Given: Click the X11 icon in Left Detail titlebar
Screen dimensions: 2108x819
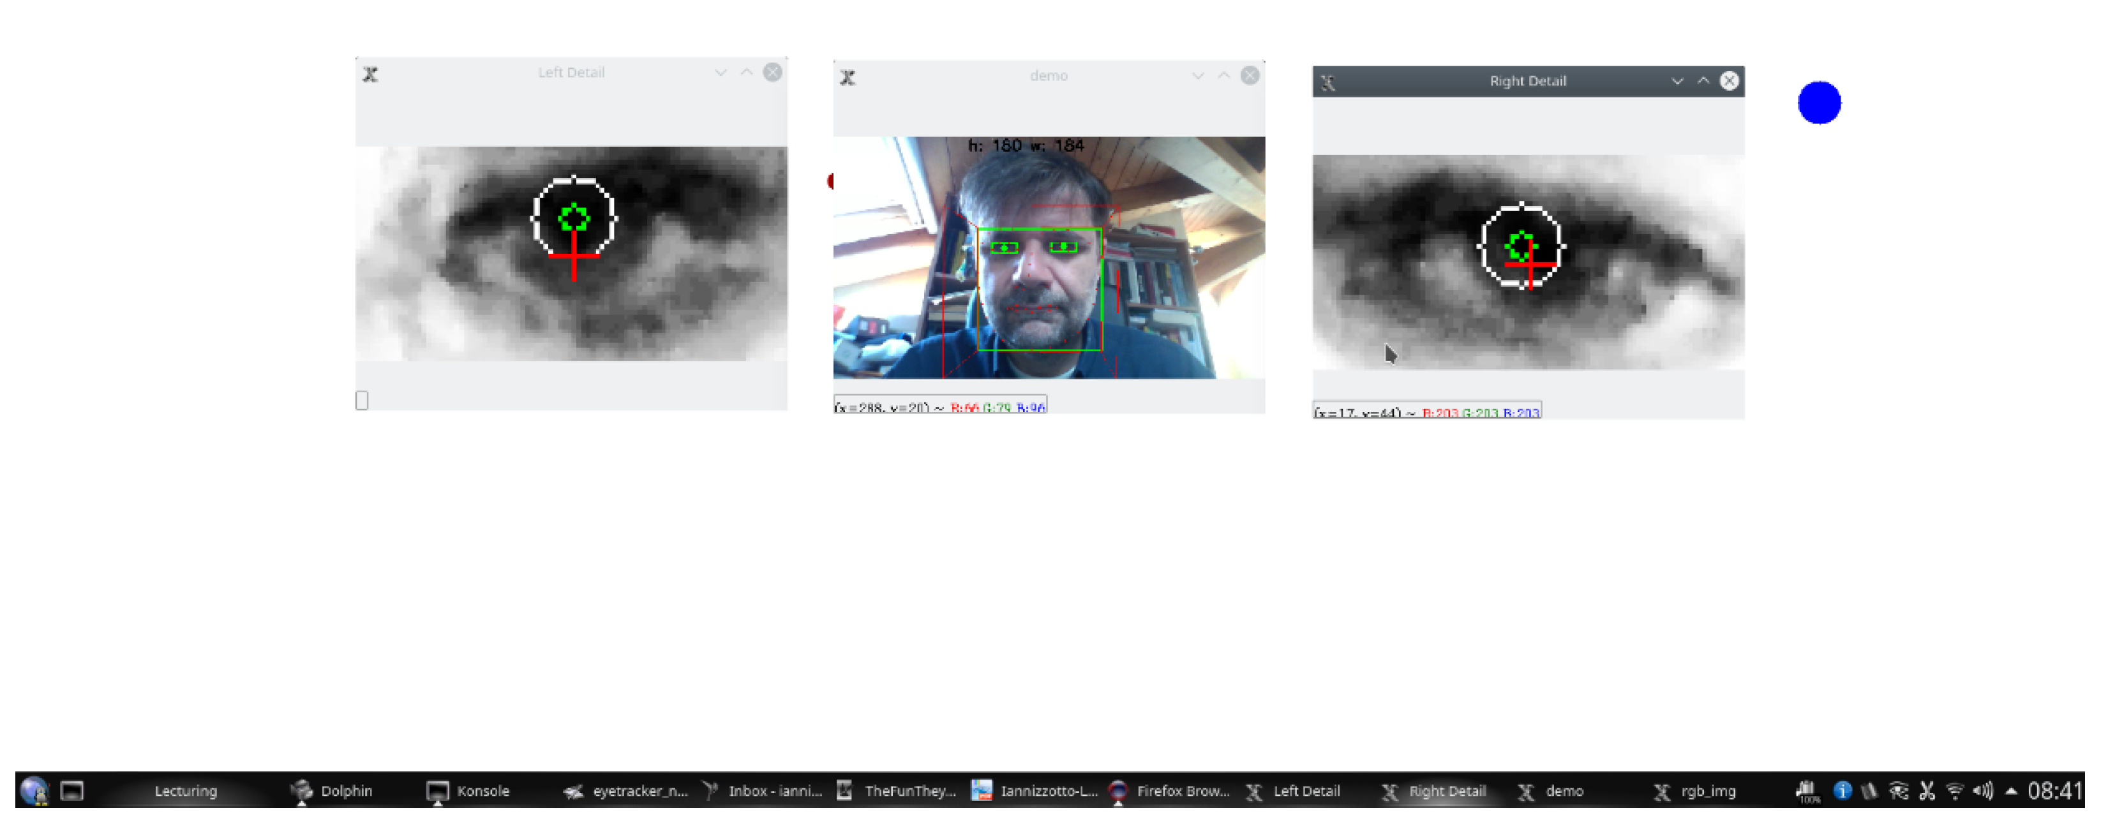Looking at the screenshot, I should 370,75.
